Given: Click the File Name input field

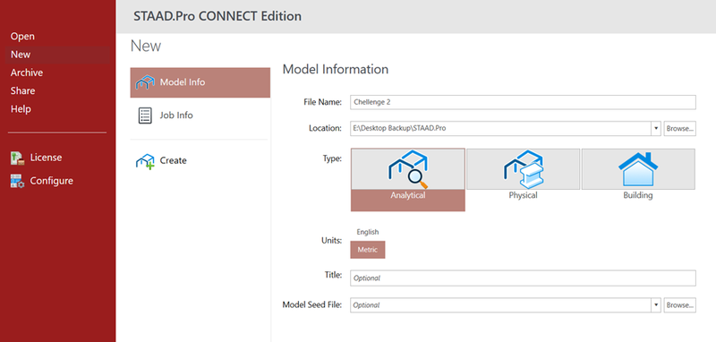Looking at the screenshot, I should pos(523,102).
